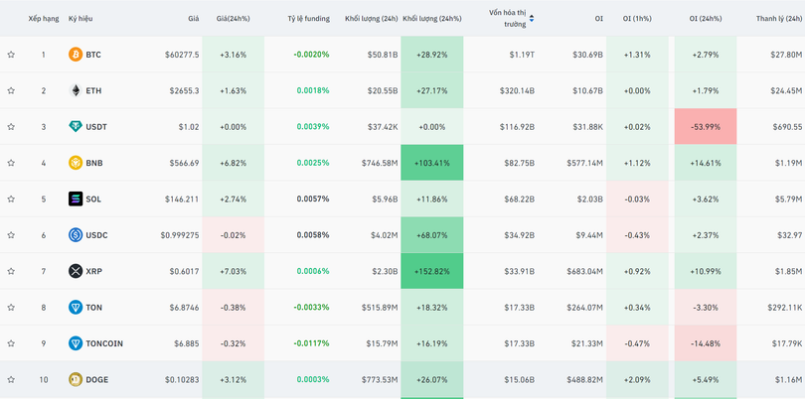Click the BNB coin icon
805x399 pixels.
tap(76, 163)
